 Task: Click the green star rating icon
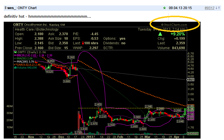coord(164,8)
